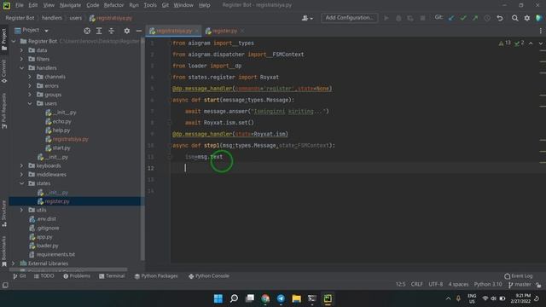Expand the keyboards folder
Viewport: 546px width, 307px height.
coord(21,165)
